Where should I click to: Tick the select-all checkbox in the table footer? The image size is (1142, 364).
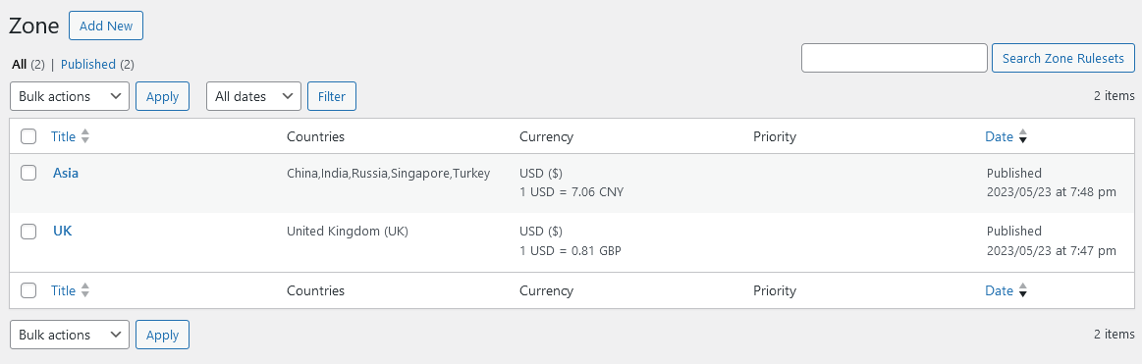tap(28, 290)
